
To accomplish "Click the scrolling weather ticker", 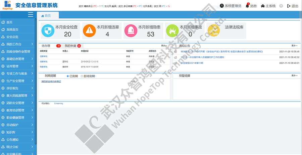I will pyautogui.click(x=124, y=6).
